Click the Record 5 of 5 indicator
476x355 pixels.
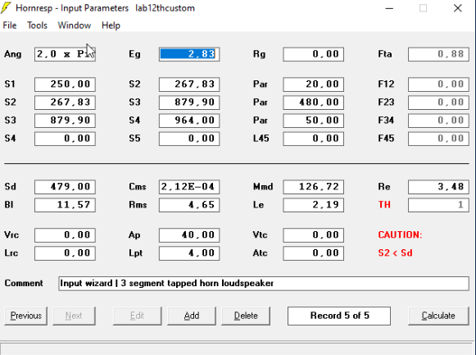(x=339, y=316)
